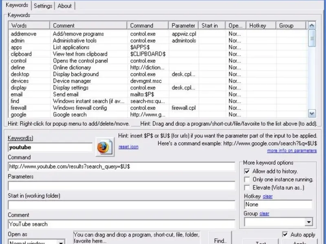
Task: Clear the Hotkey via clear link
Action: pos(268,196)
